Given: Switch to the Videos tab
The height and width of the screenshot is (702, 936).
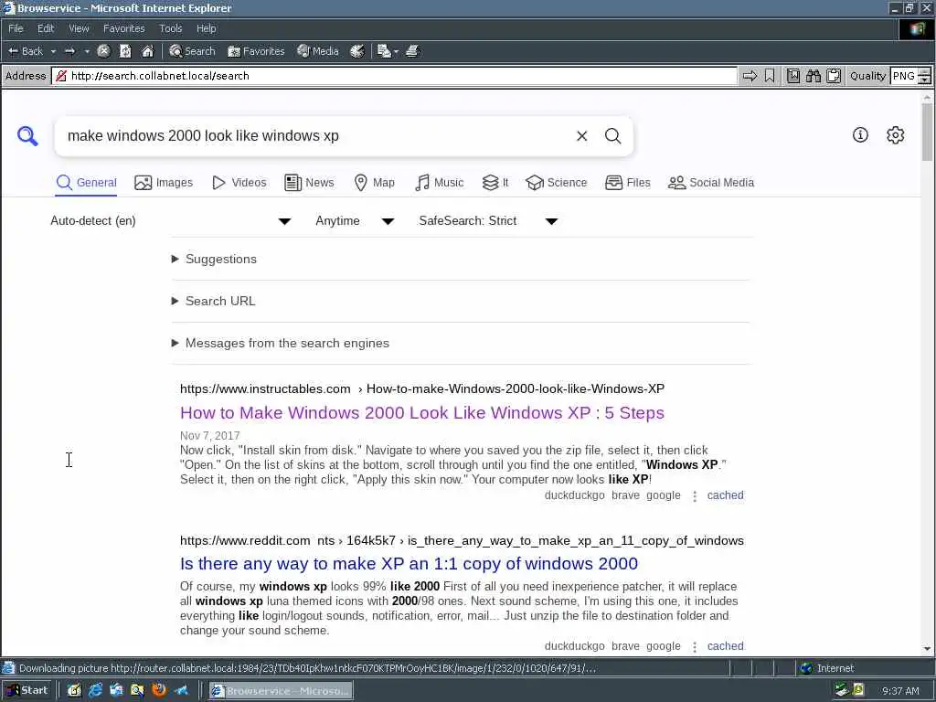Looking at the screenshot, I should coord(239,183).
